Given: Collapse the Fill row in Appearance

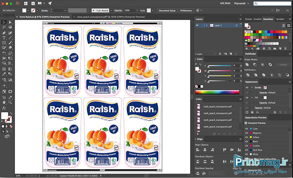Looking at the screenshot, I should pyautogui.click(x=252, y=98).
